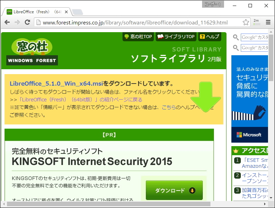Open 窓の杜TOP navigation button
Screen dimensions: 275x208
point(138,37)
